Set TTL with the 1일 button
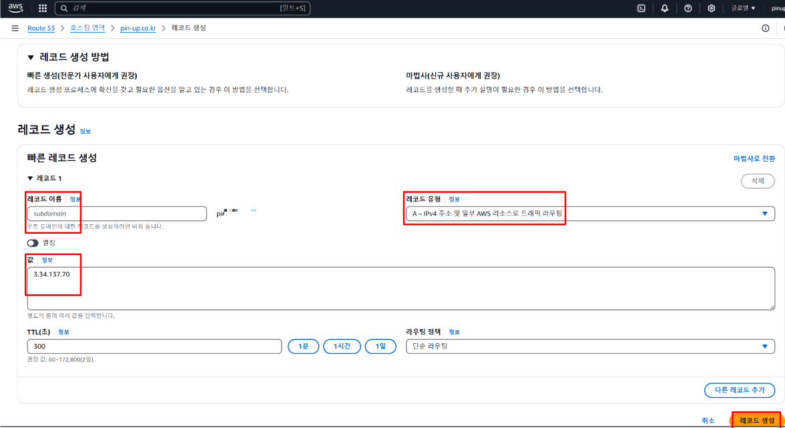The width and height of the screenshot is (785, 428). (x=380, y=347)
